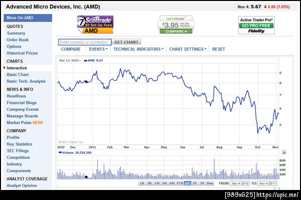The height and width of the screenshot is (200, 301).
Task: Expand the CHART SETTINGS dropdown
Action: click(x=188, y=49)
